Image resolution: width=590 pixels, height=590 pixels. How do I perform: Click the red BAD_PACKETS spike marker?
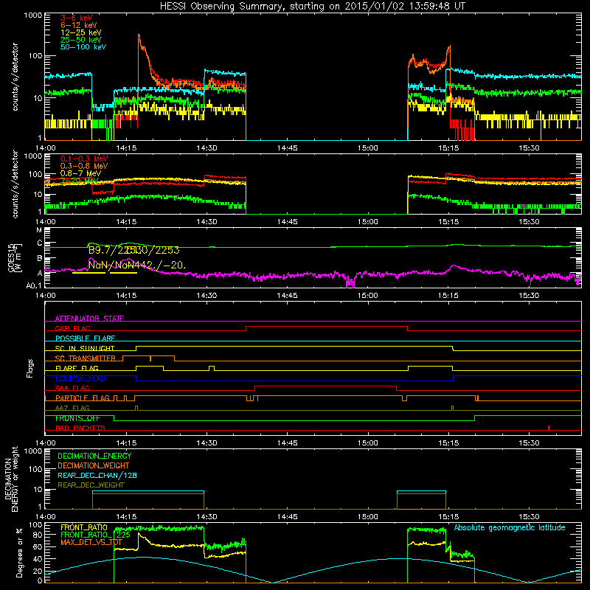point(549,428)
